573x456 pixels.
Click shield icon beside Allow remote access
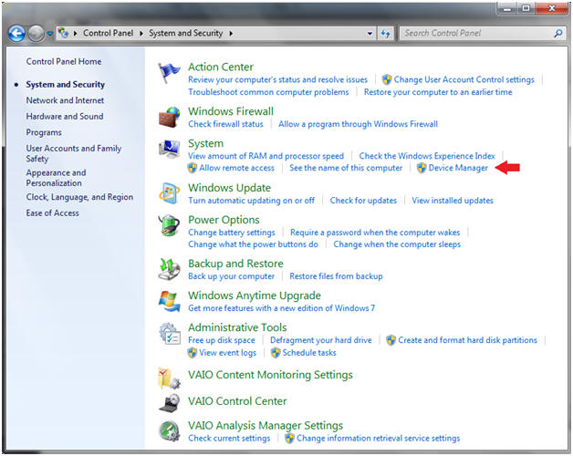193,168
